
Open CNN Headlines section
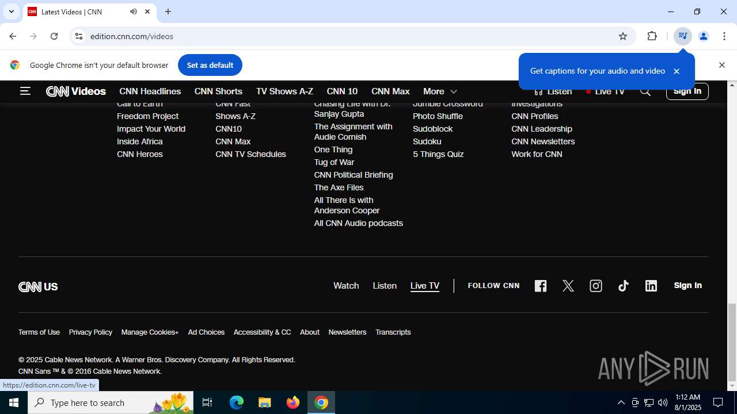(150, 91)
